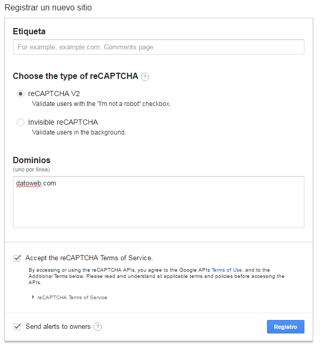
Task: Open help icon beside reCAPTCHA type heading
Action: click(x=145, y=77)
